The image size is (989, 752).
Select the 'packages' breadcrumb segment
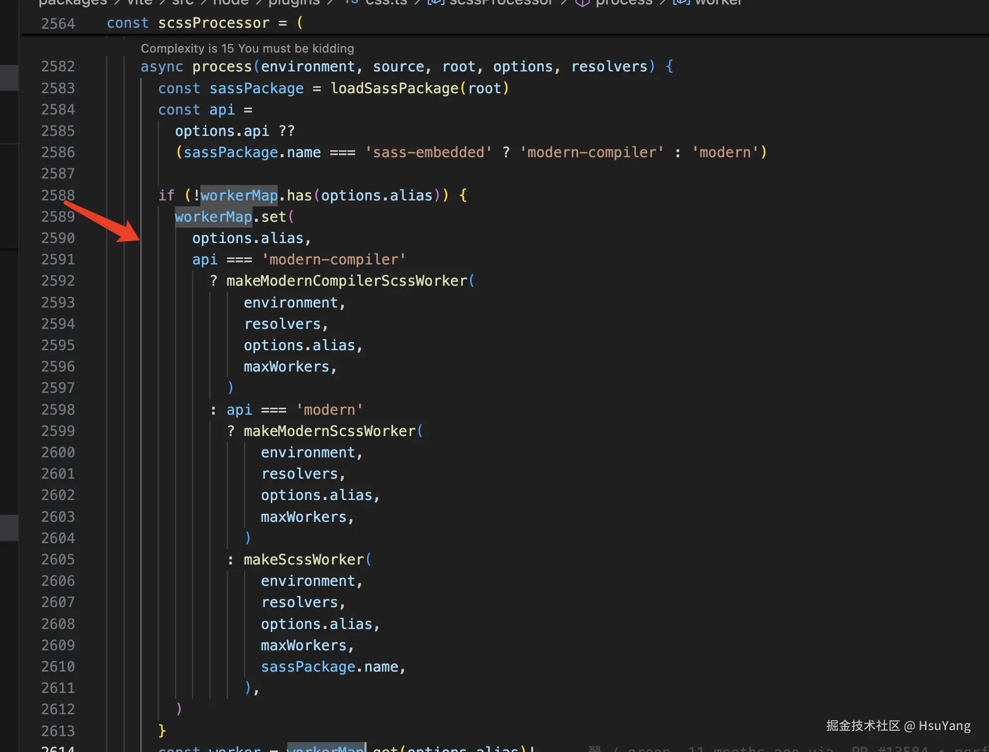[73, 2]
